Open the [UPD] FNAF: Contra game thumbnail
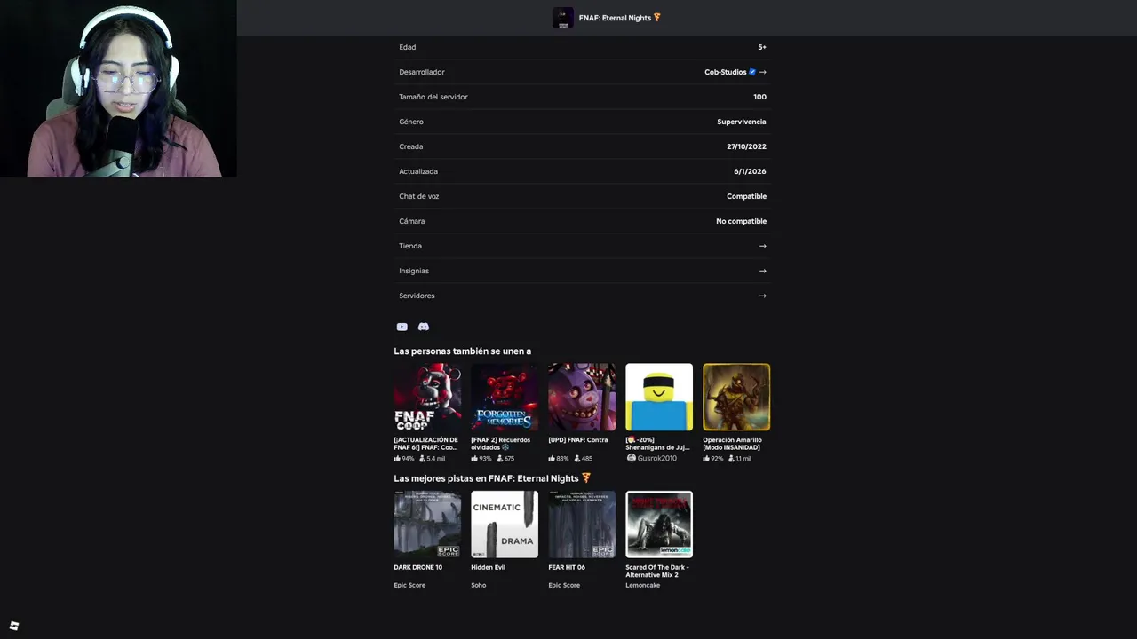Viewport: 1137px width, 639px height. (582, 397)
